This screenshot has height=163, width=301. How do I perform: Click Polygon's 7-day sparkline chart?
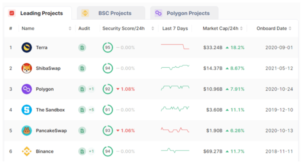pos(175,87)
